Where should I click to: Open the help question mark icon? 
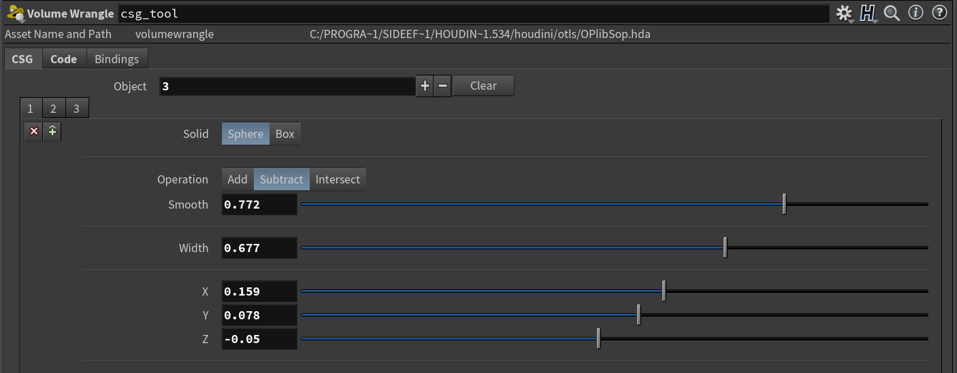[x=939, y=13]
